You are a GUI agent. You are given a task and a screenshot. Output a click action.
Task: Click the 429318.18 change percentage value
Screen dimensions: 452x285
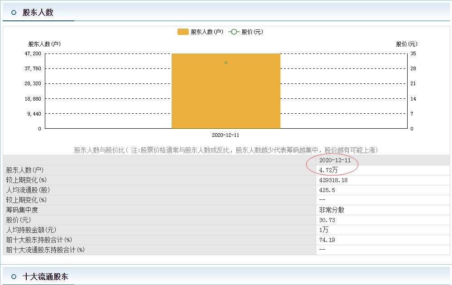[333, 180]
